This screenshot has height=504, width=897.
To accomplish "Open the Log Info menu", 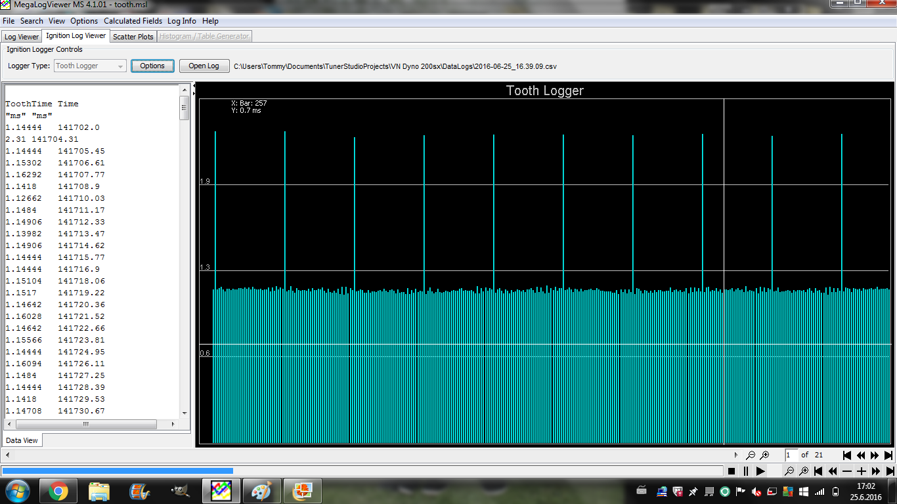I will pyautogui.click(x=182, y=21).
